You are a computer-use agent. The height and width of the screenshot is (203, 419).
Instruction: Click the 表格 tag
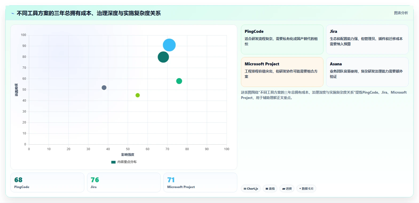click(270, 189)
